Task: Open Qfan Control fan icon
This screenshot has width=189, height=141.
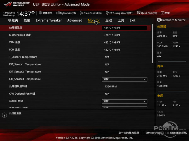Action: click(81, 13)
